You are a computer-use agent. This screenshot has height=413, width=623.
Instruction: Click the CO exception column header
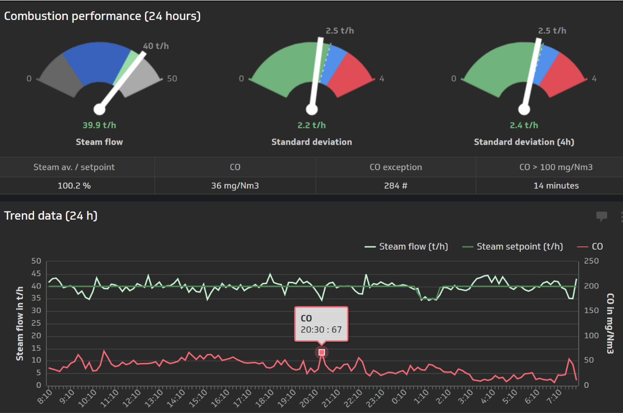pos(395,167)
